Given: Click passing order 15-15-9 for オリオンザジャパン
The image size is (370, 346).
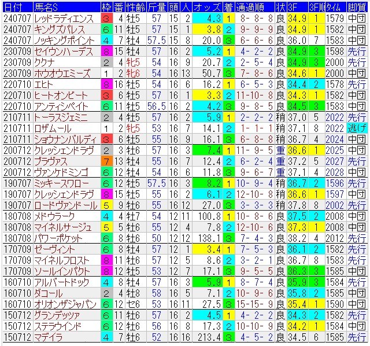Looking at the screenshot, I should pyautogui.click(x=254, y=304).
